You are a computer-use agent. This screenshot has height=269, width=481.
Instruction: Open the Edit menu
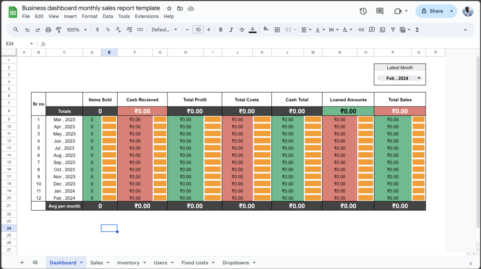pos(39,16)
